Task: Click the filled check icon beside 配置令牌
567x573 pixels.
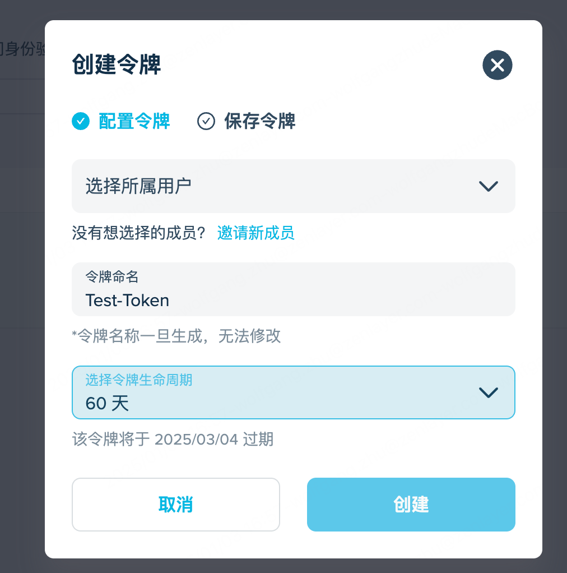Action: 81,121
